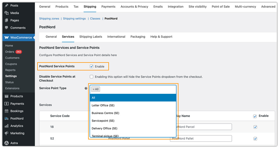This screenshot has width=280, height=149.
Task: Go to Shipping settings link
Action: [x=74, y=18]
